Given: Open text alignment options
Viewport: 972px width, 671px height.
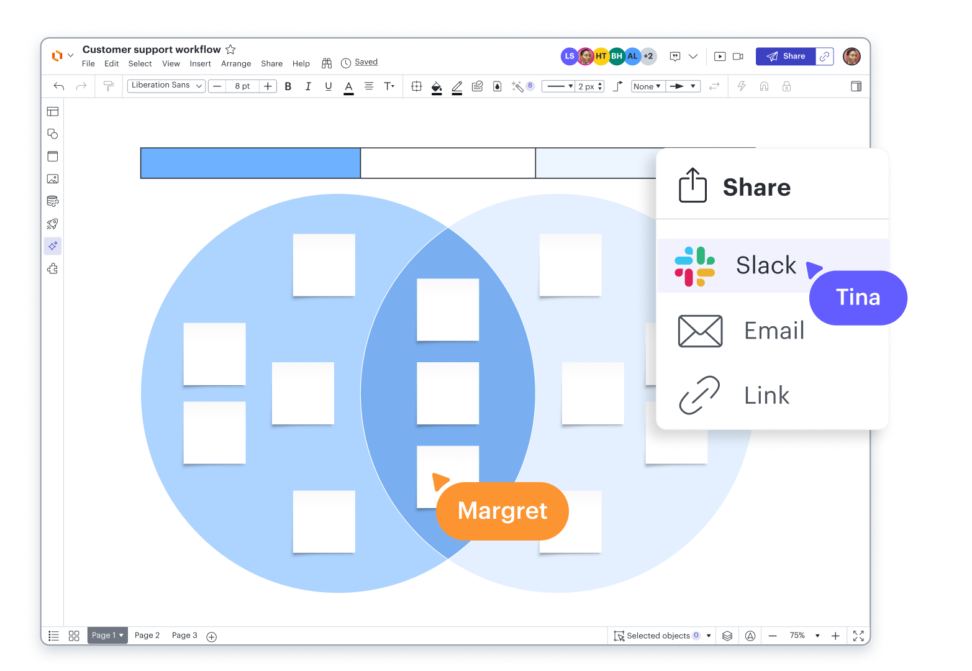Looking at the screenshot, I should (x=369, y=86).
